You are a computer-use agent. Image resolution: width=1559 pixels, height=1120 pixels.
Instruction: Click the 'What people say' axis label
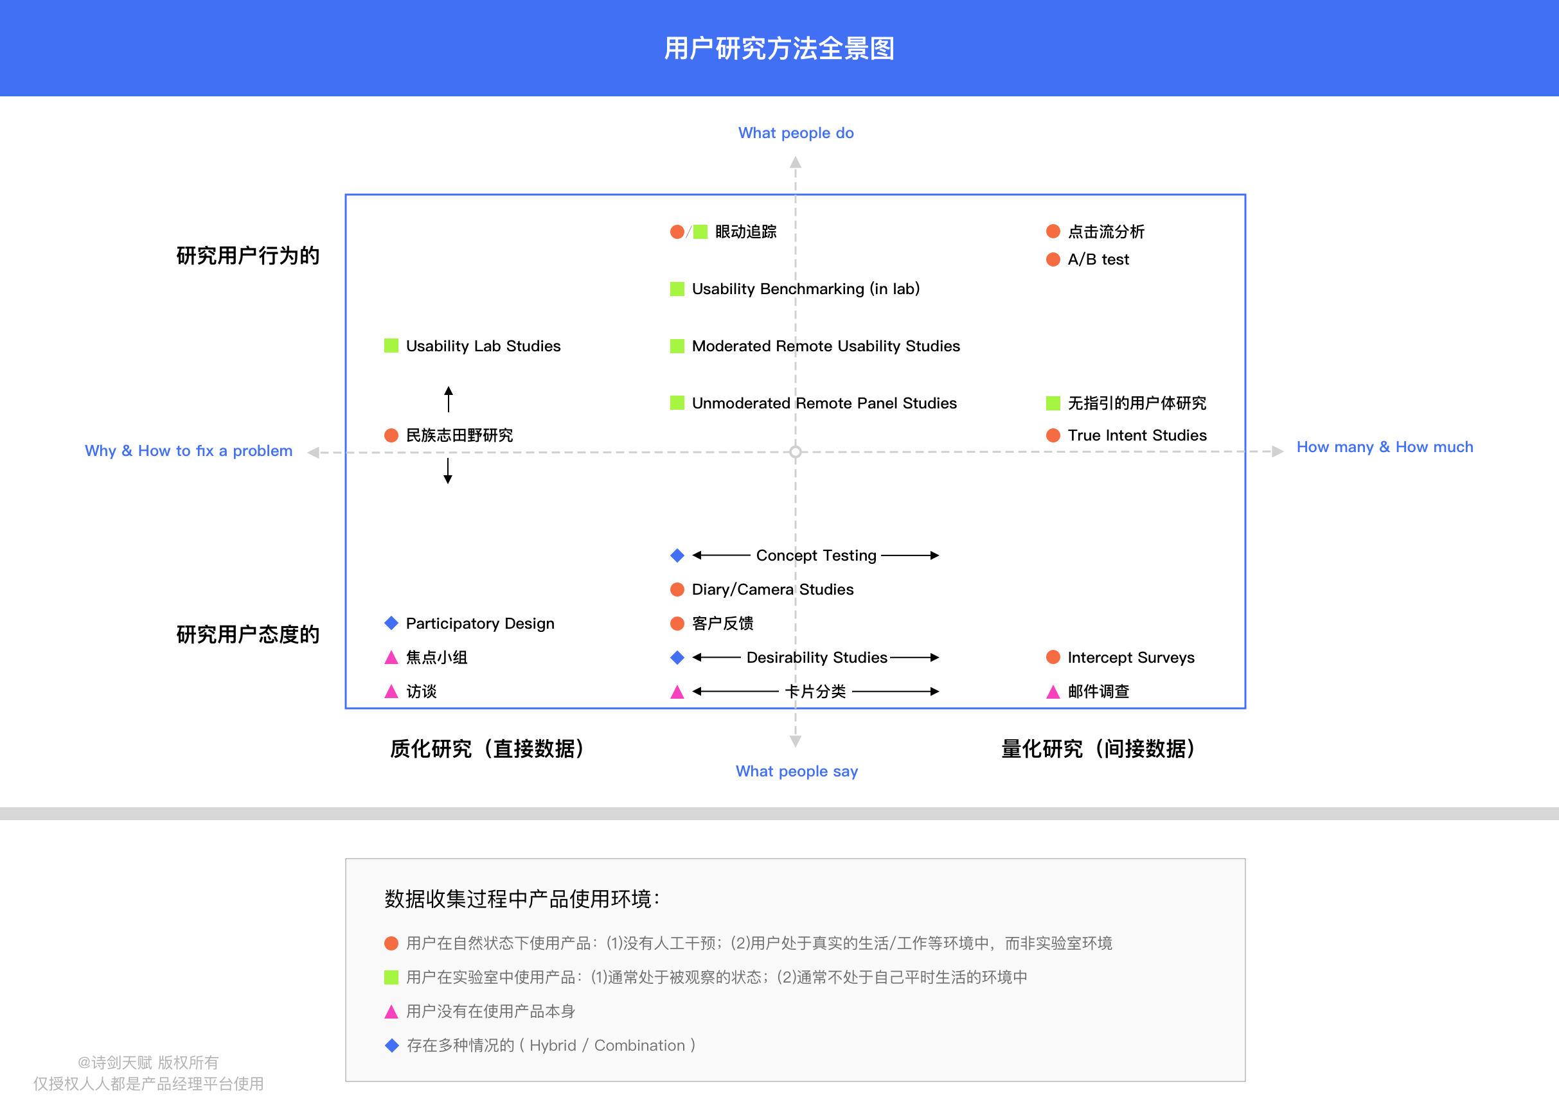click(x=797, y=772)
